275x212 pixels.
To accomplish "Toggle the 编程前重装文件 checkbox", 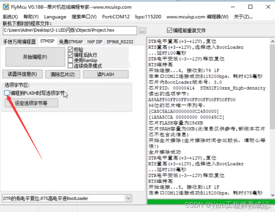I will coord(169,30).
